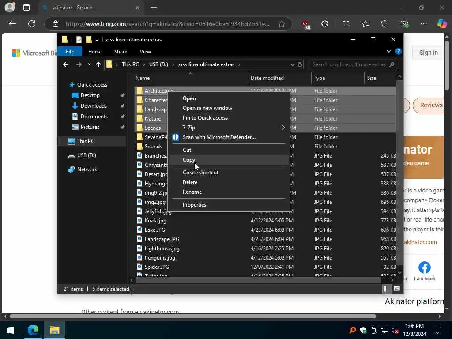Open recent locations dropdown in Explorer
Viewport: 452px width, 339px height.
pos(89,64)
